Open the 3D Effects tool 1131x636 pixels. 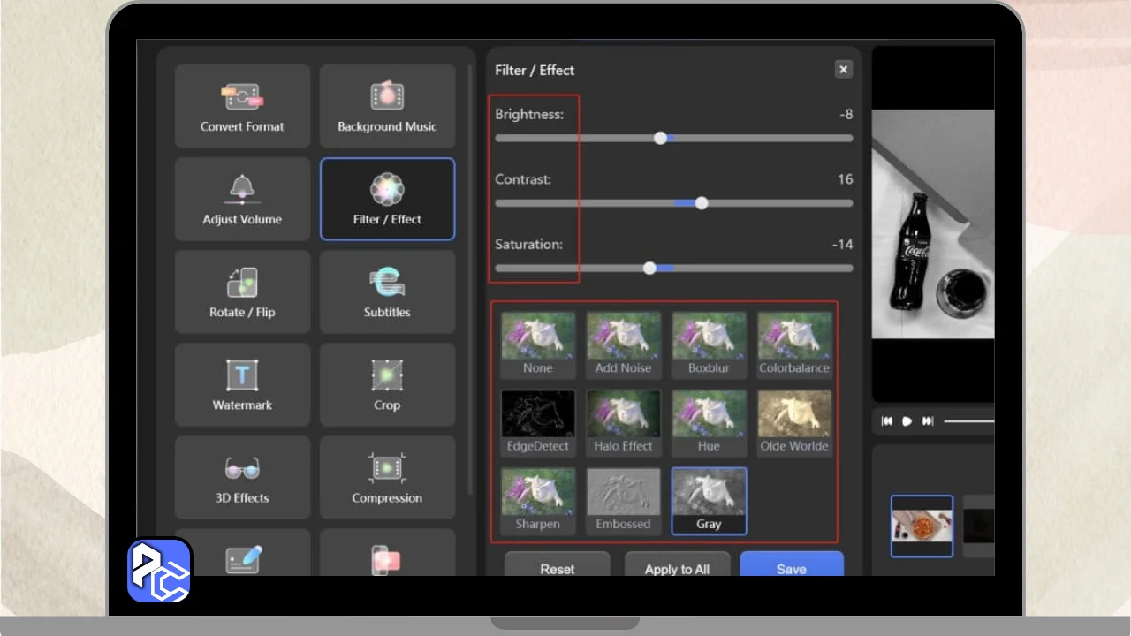242,477
